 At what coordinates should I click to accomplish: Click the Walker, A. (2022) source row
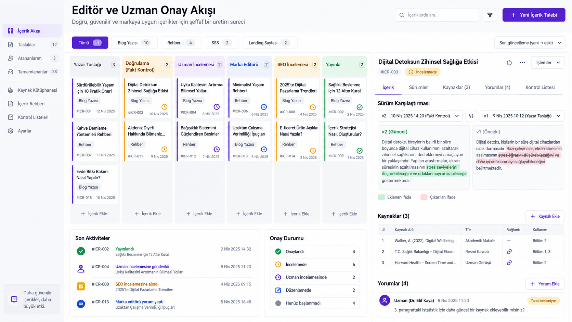[471, 241]
